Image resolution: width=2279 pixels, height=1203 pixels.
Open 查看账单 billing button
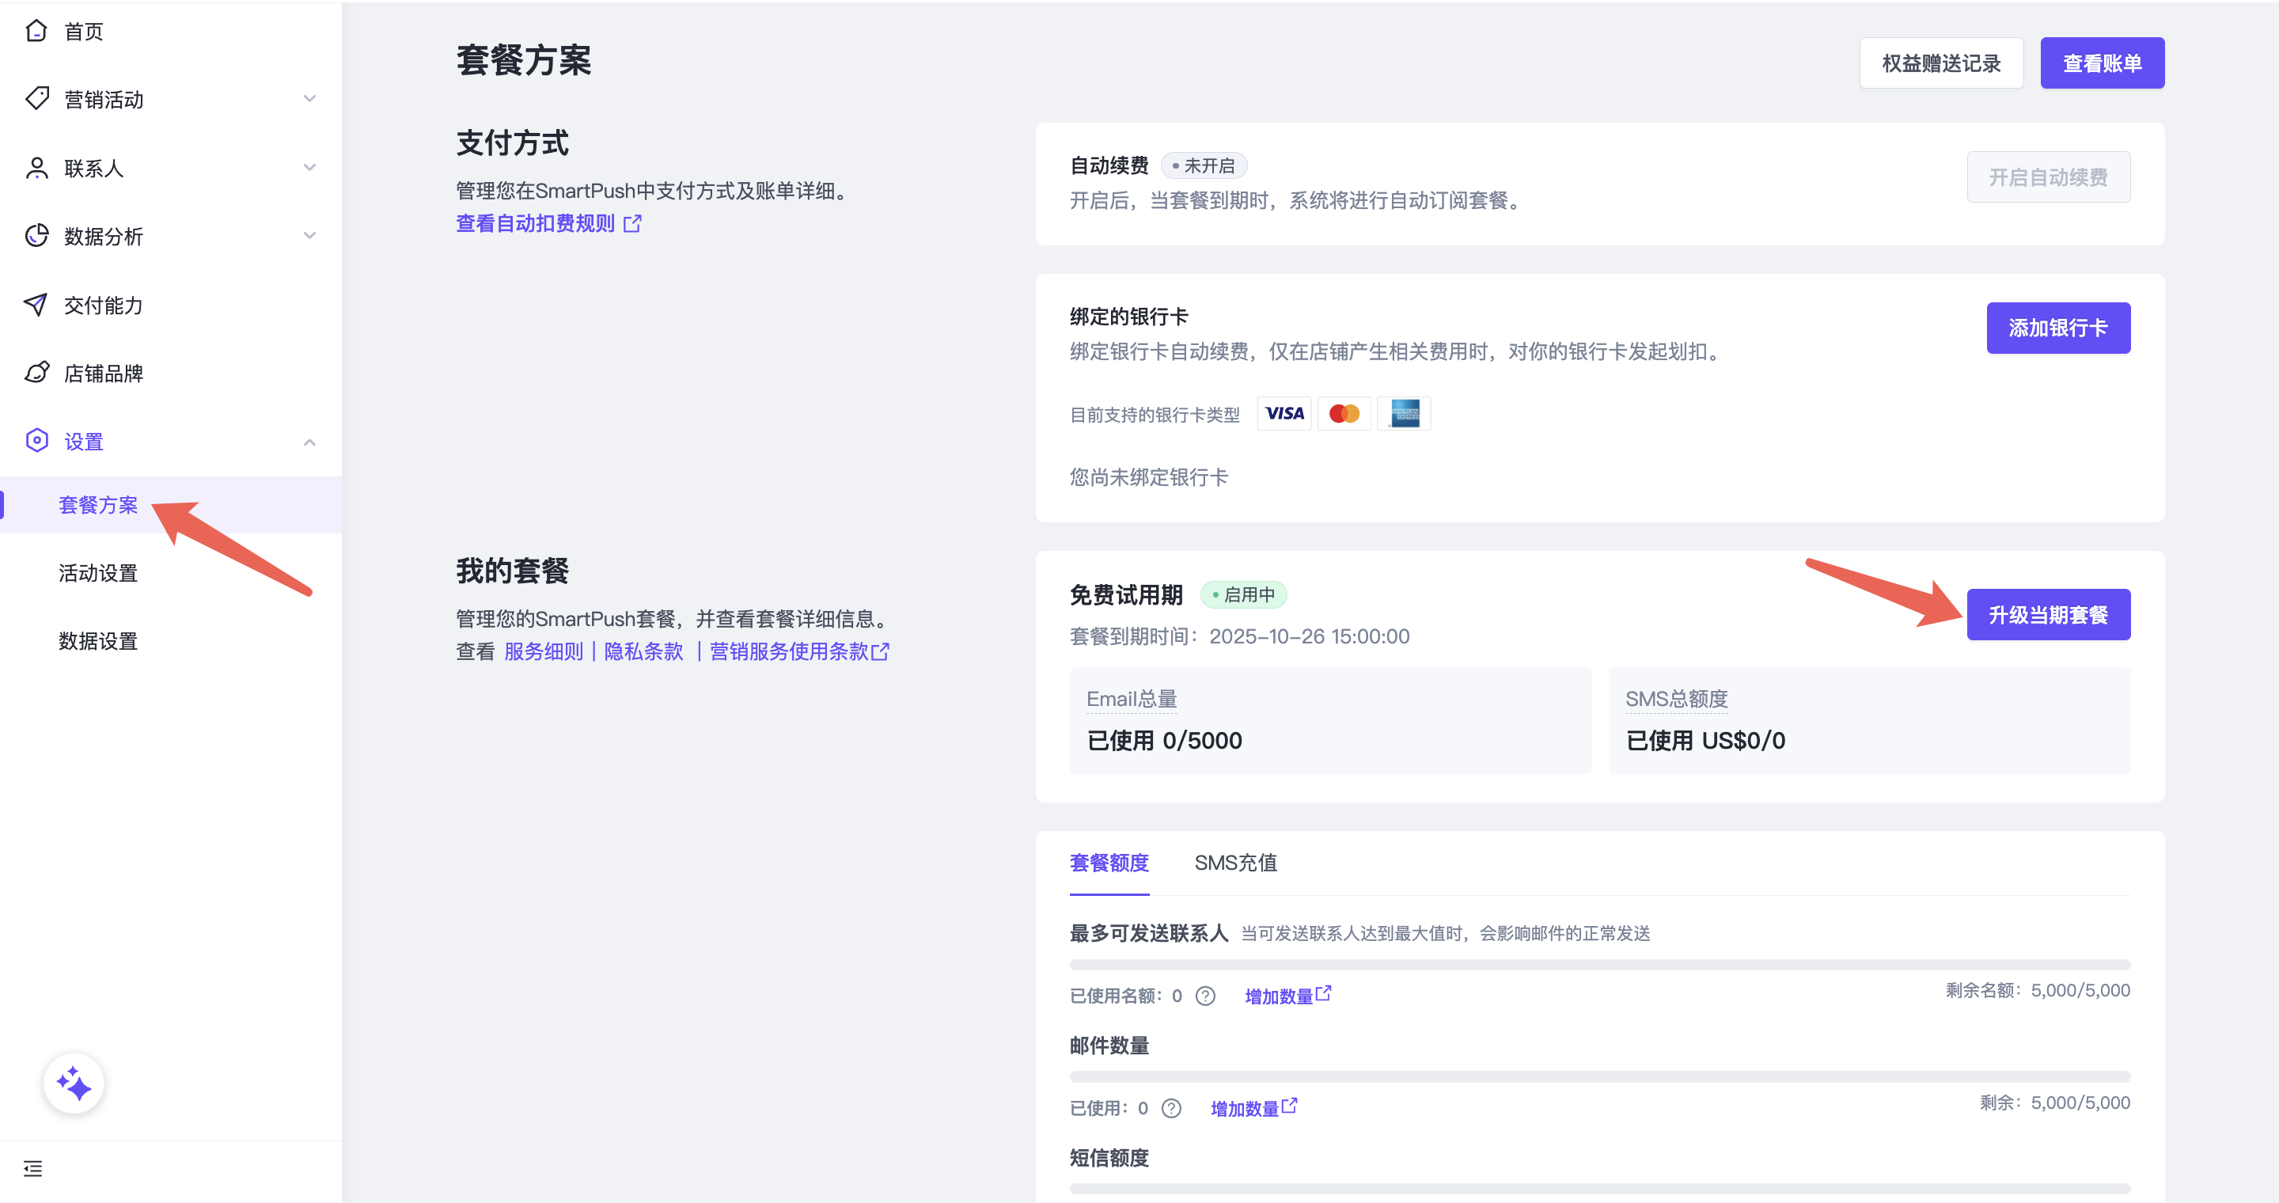pos(2103,62)
